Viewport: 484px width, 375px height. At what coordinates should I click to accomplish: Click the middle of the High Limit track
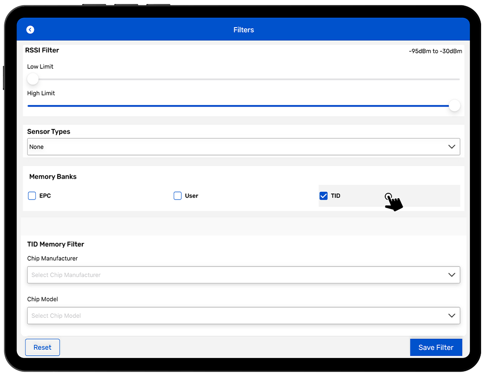click(x=243, y=106)
